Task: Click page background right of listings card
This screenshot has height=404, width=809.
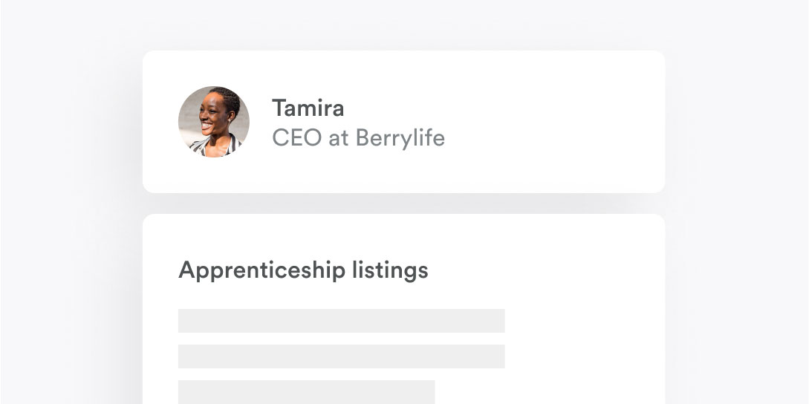Action: pyautogui.click(x=738, y=310)
